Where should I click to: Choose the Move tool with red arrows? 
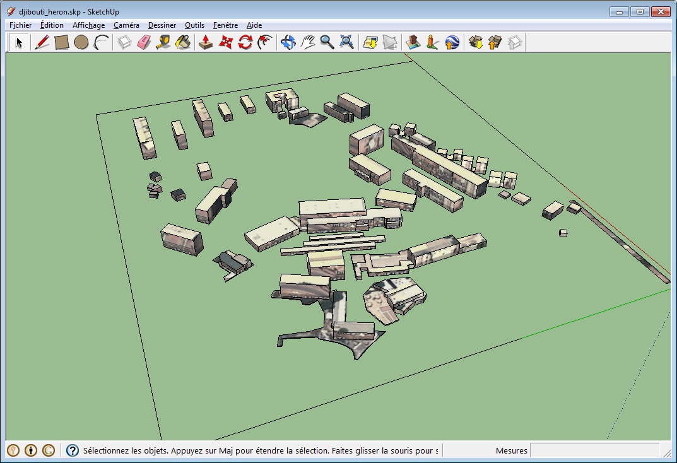pos(226,42)
